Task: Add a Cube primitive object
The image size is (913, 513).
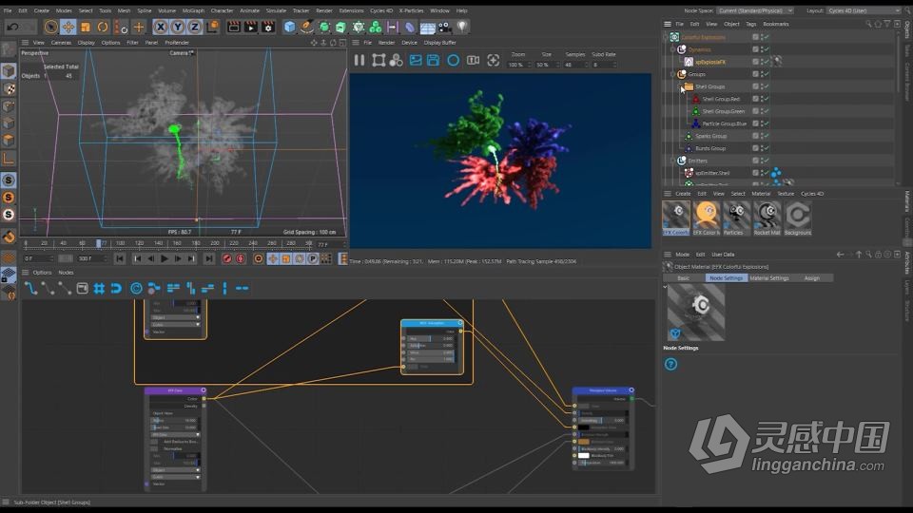Action: (x=289, y=27)
